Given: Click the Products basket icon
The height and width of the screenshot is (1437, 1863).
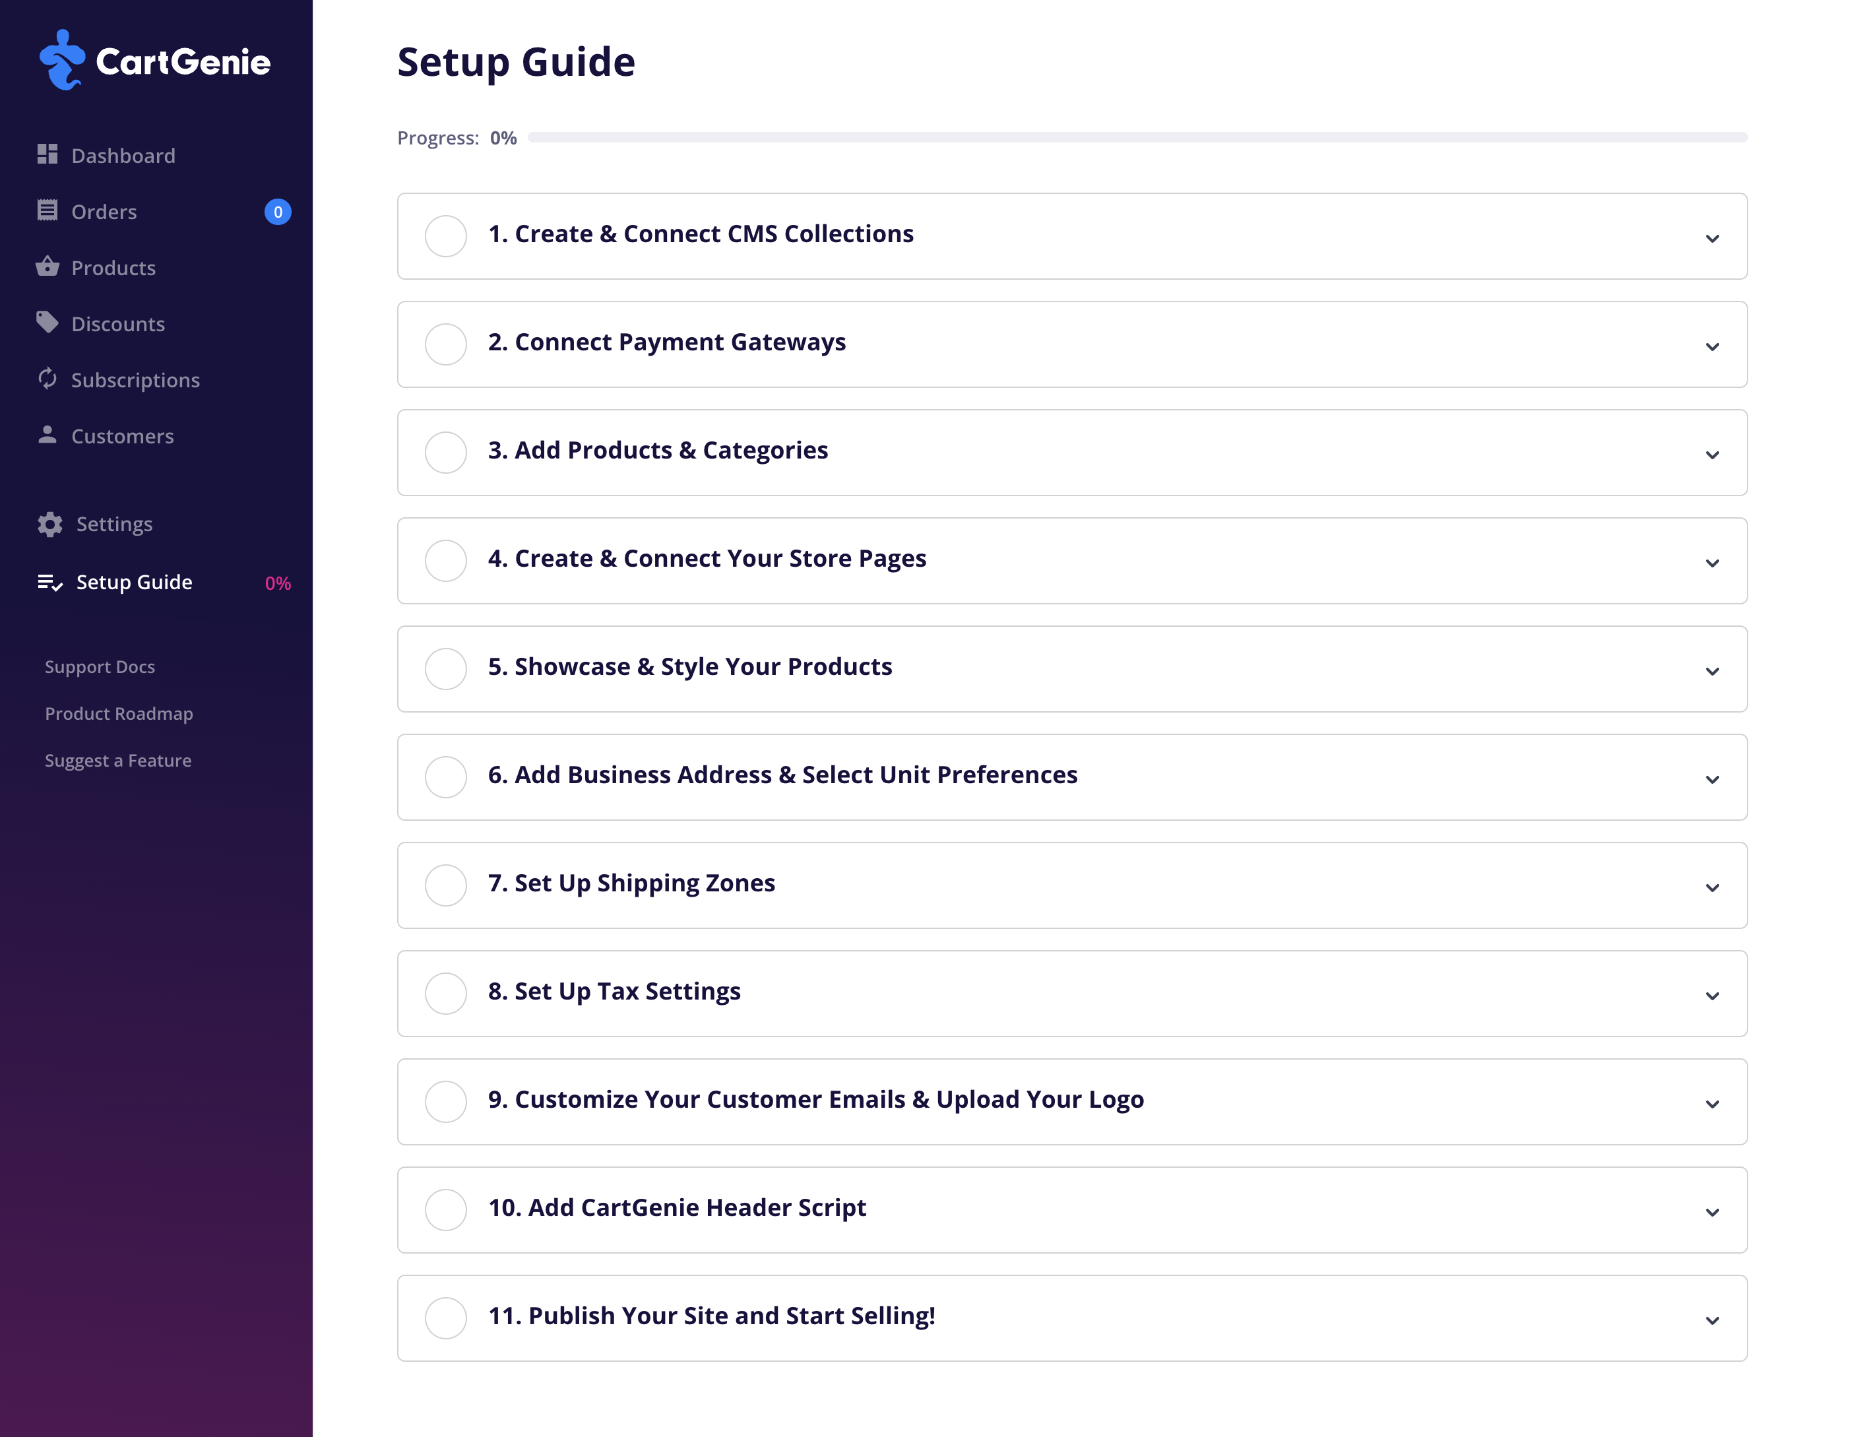Looking at the screenshot, I should coord(47,267).
